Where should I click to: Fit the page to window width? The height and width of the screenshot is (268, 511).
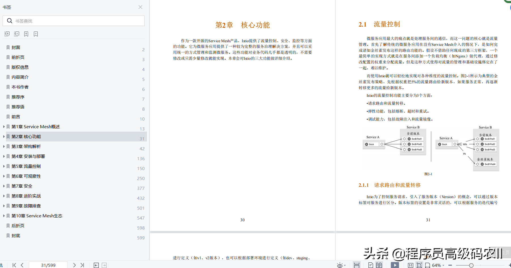point(428,265)
